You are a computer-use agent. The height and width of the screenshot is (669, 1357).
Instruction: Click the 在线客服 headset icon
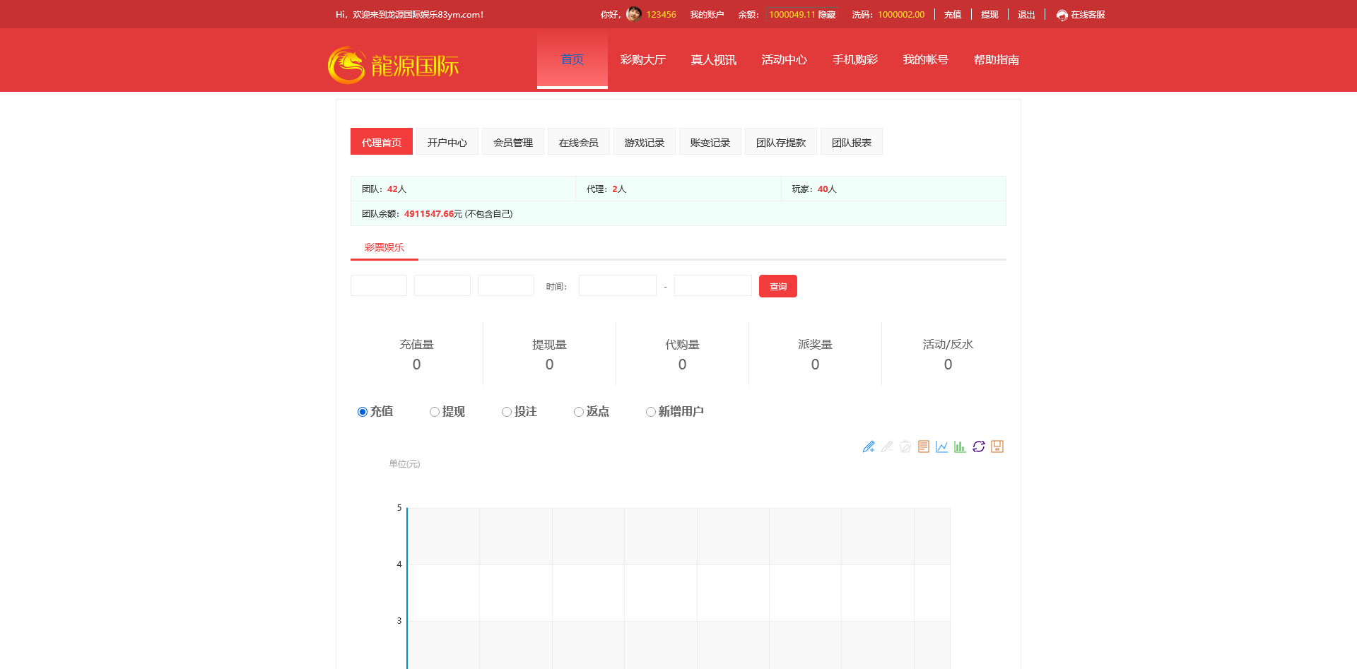click(x=1062, y=15)
